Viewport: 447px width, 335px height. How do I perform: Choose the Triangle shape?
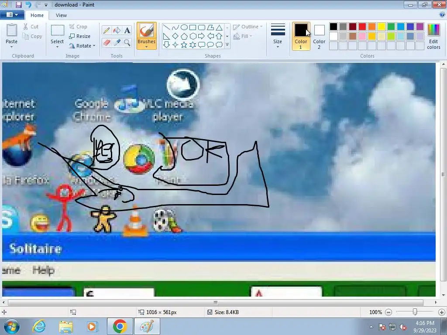(219, 27)
